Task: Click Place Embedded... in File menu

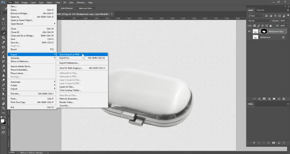Action: pyautogui.click(x=32, y=70)
